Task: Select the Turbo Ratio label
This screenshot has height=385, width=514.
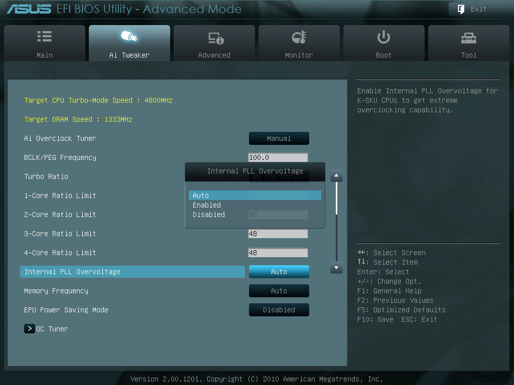Action: (46, 176)
